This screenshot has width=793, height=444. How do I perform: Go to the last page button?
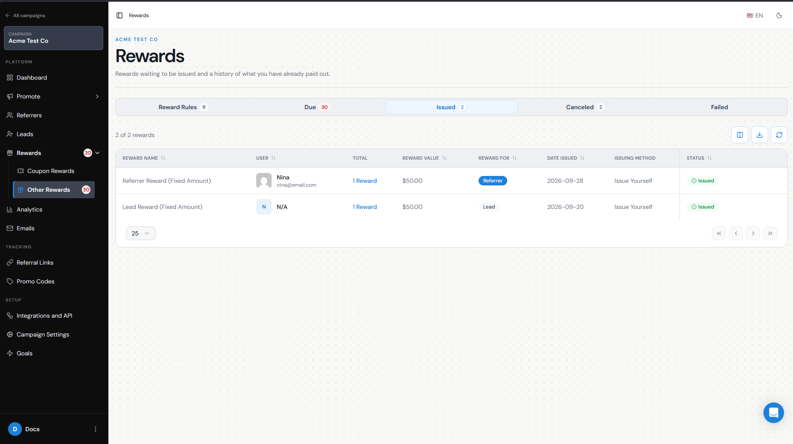pyautogui.click(x=770, y=233)
